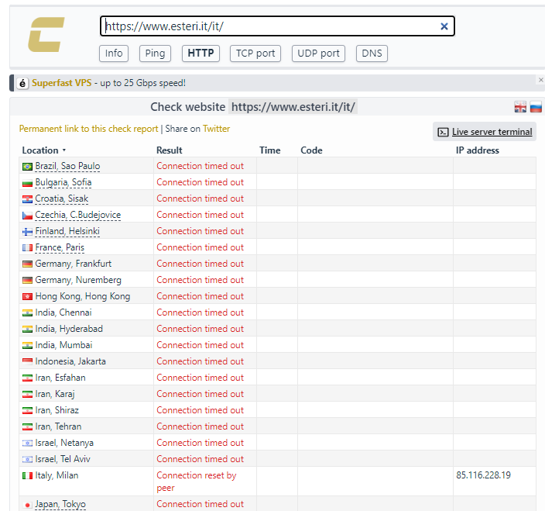Select the DNS check tab
Viewport: 545px width, 511px height.
tap(372, 54)
